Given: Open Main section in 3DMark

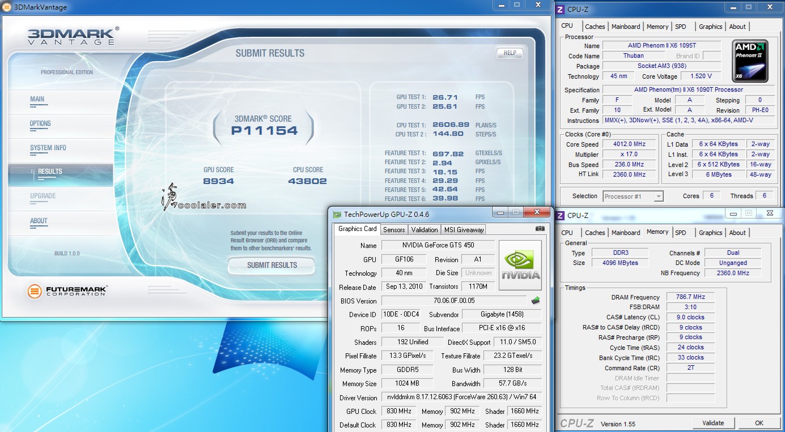Looking at the screenshot, I should (37, 99).
